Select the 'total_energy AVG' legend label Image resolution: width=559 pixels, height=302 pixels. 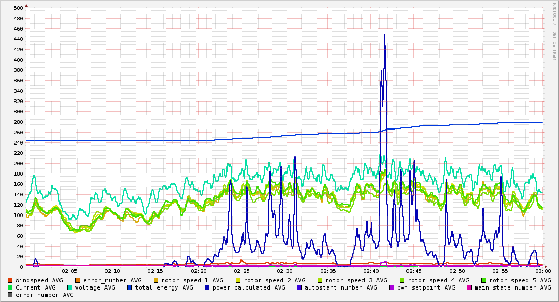click(x=164, y=287)
